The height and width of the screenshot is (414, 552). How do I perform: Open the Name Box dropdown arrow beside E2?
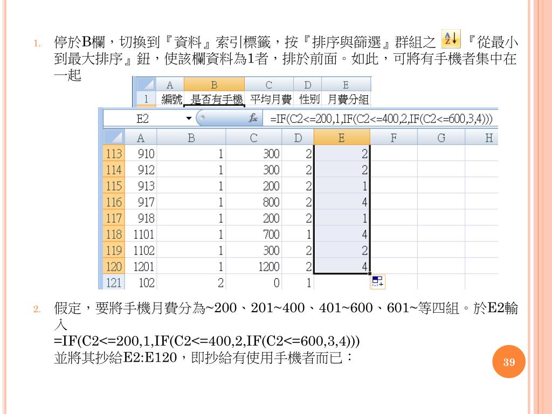tap(189, 118)
